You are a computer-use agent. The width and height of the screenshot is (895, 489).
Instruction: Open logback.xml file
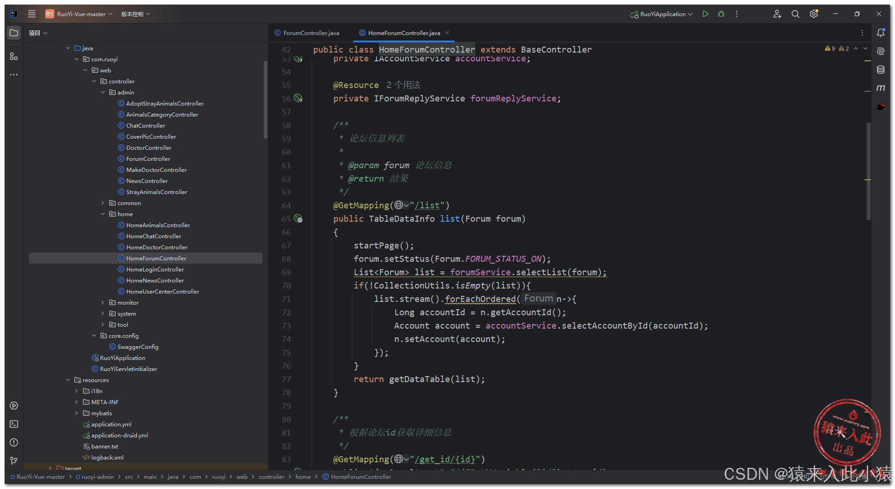point(107,457)
